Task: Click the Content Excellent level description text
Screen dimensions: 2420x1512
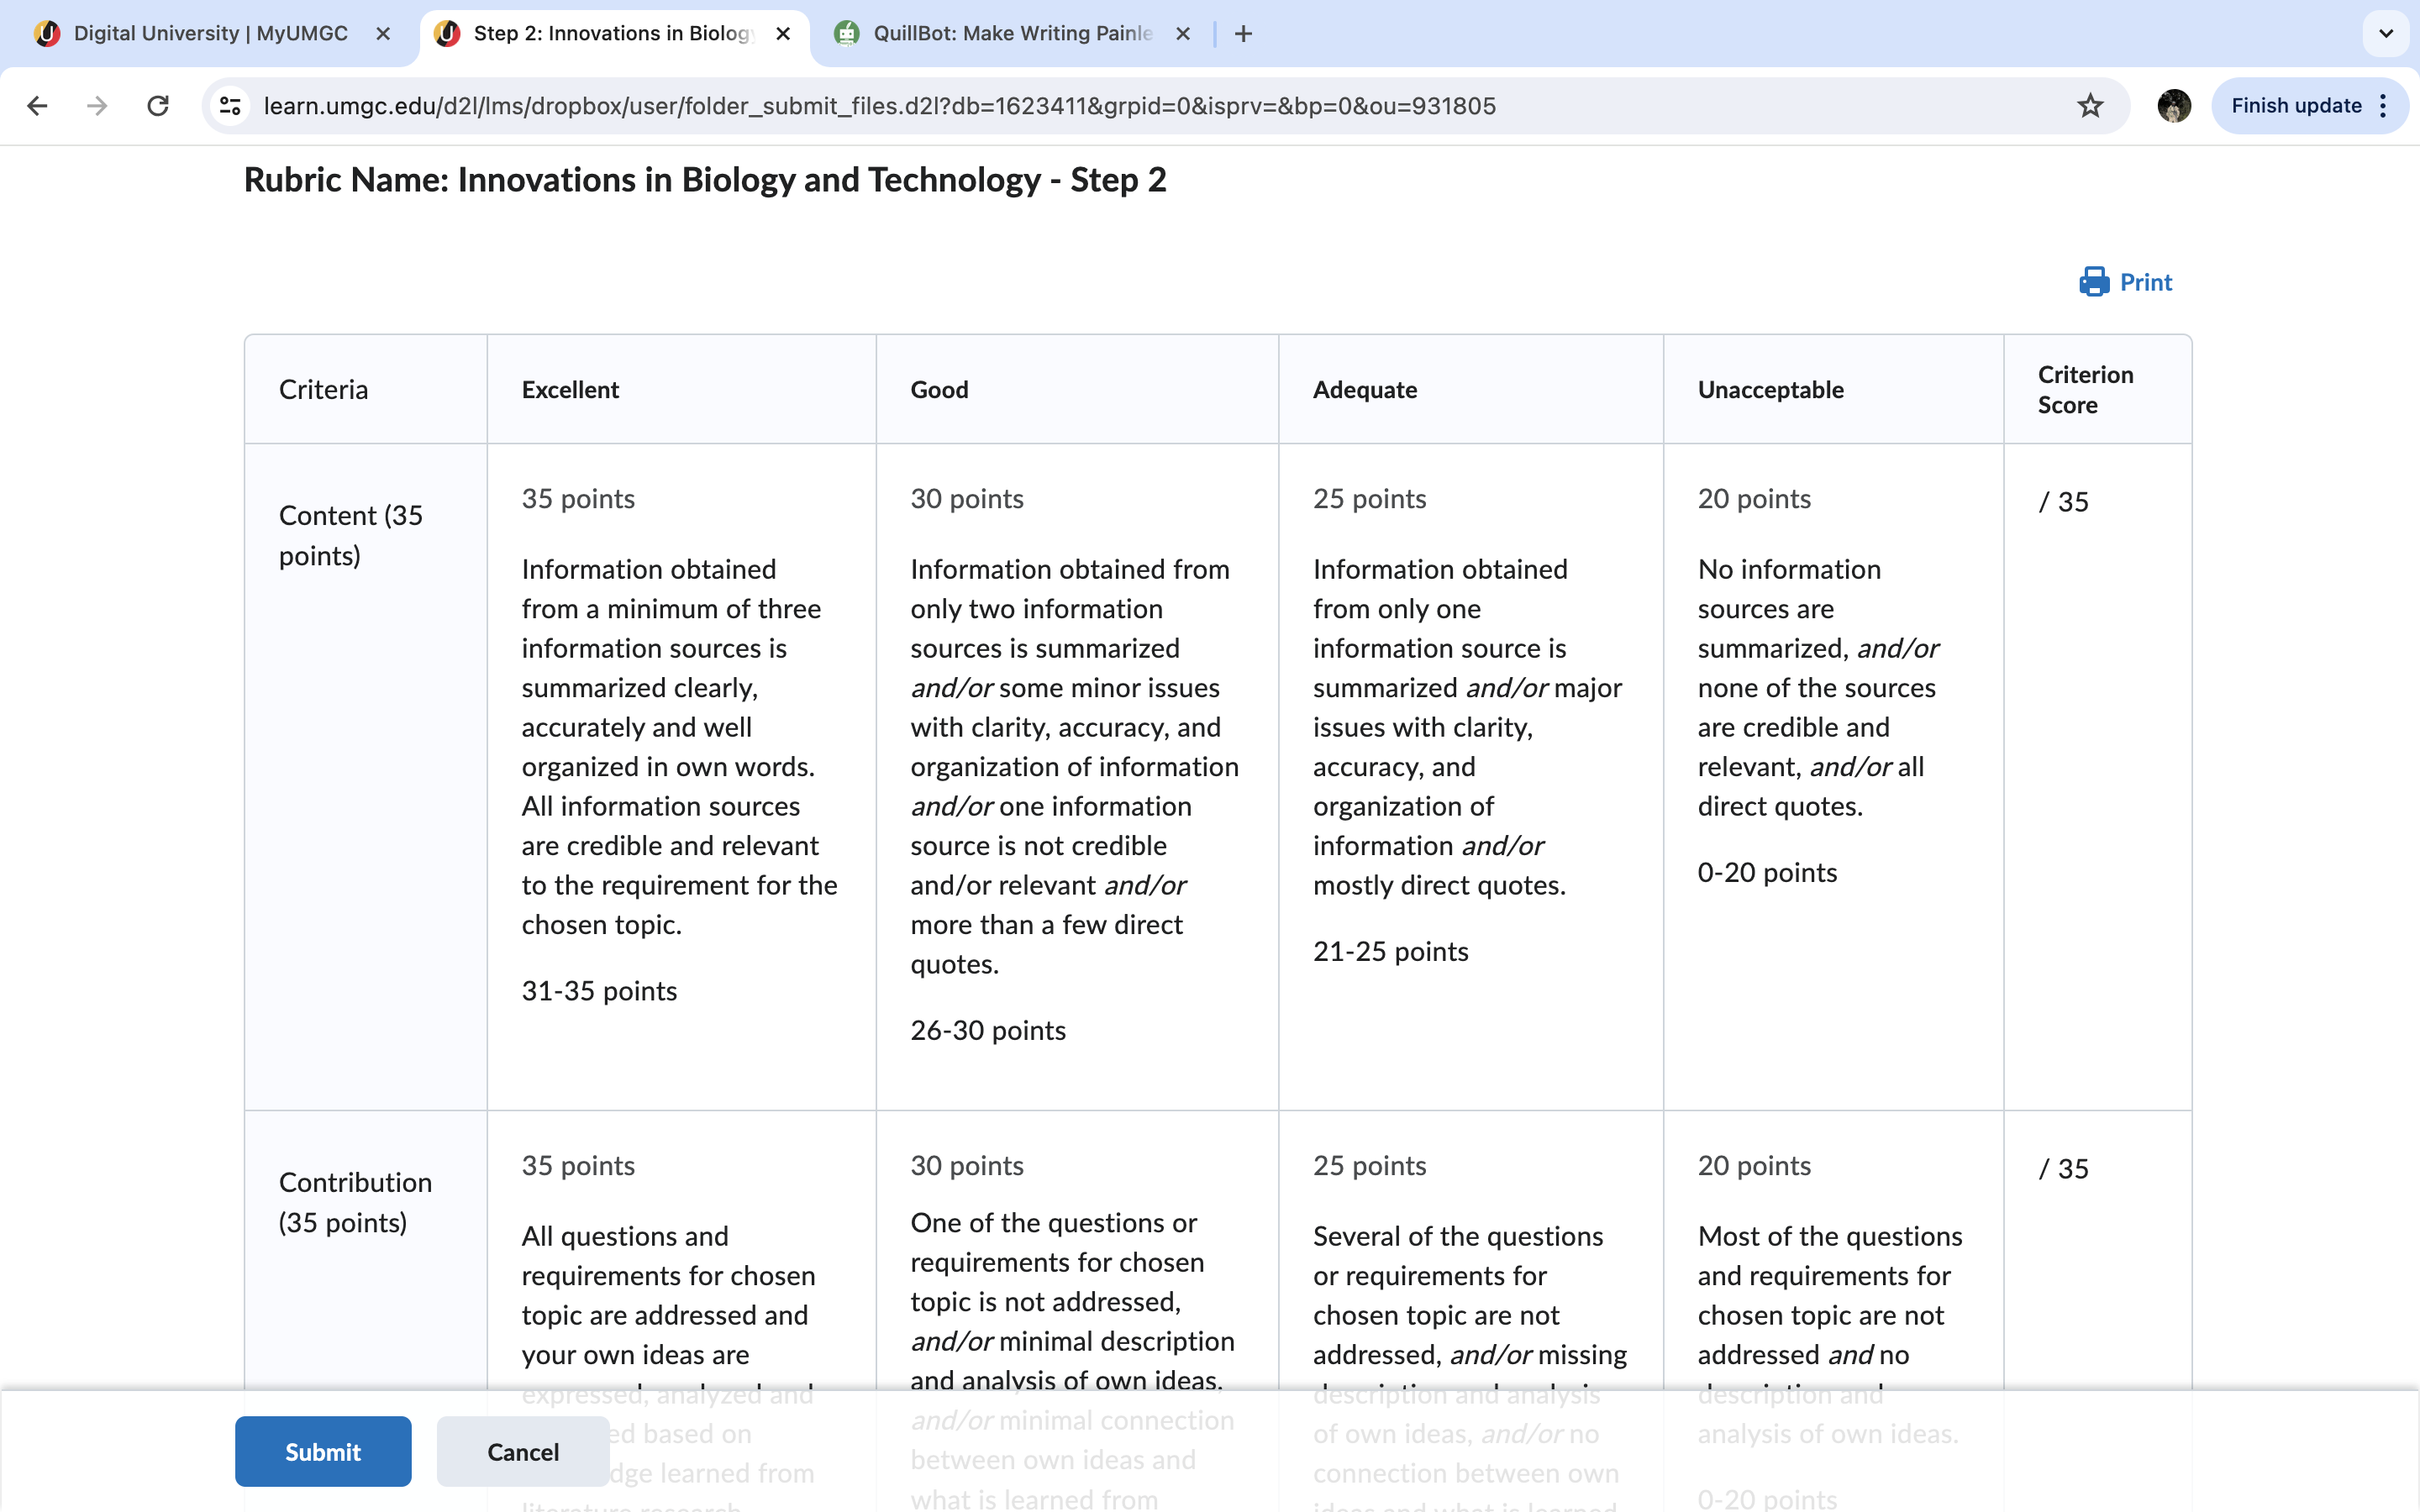Action: coord(679,747)
